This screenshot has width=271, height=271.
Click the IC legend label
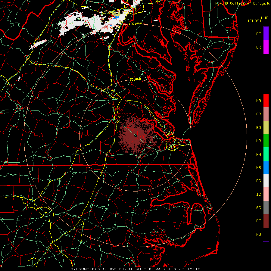tap(258, 195)
